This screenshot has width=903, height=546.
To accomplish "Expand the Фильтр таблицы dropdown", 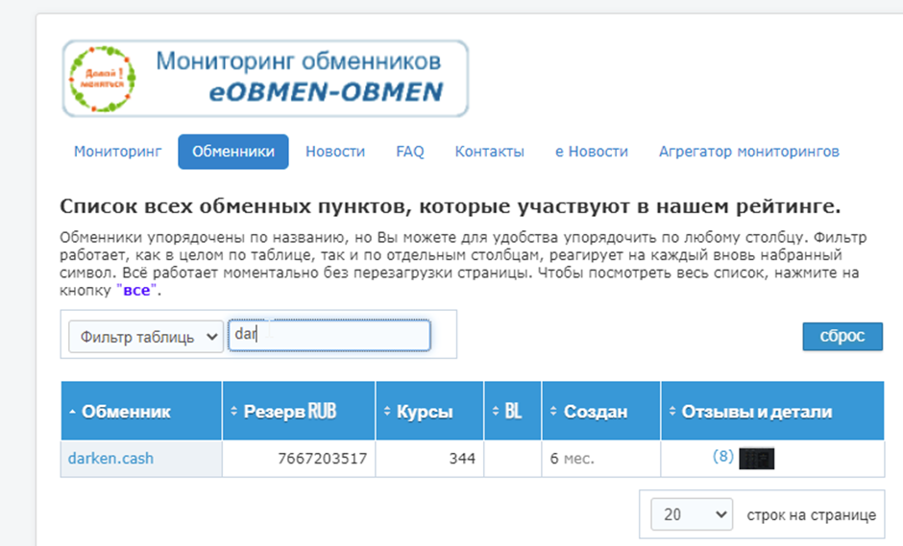I will click(x=146, y=337).
